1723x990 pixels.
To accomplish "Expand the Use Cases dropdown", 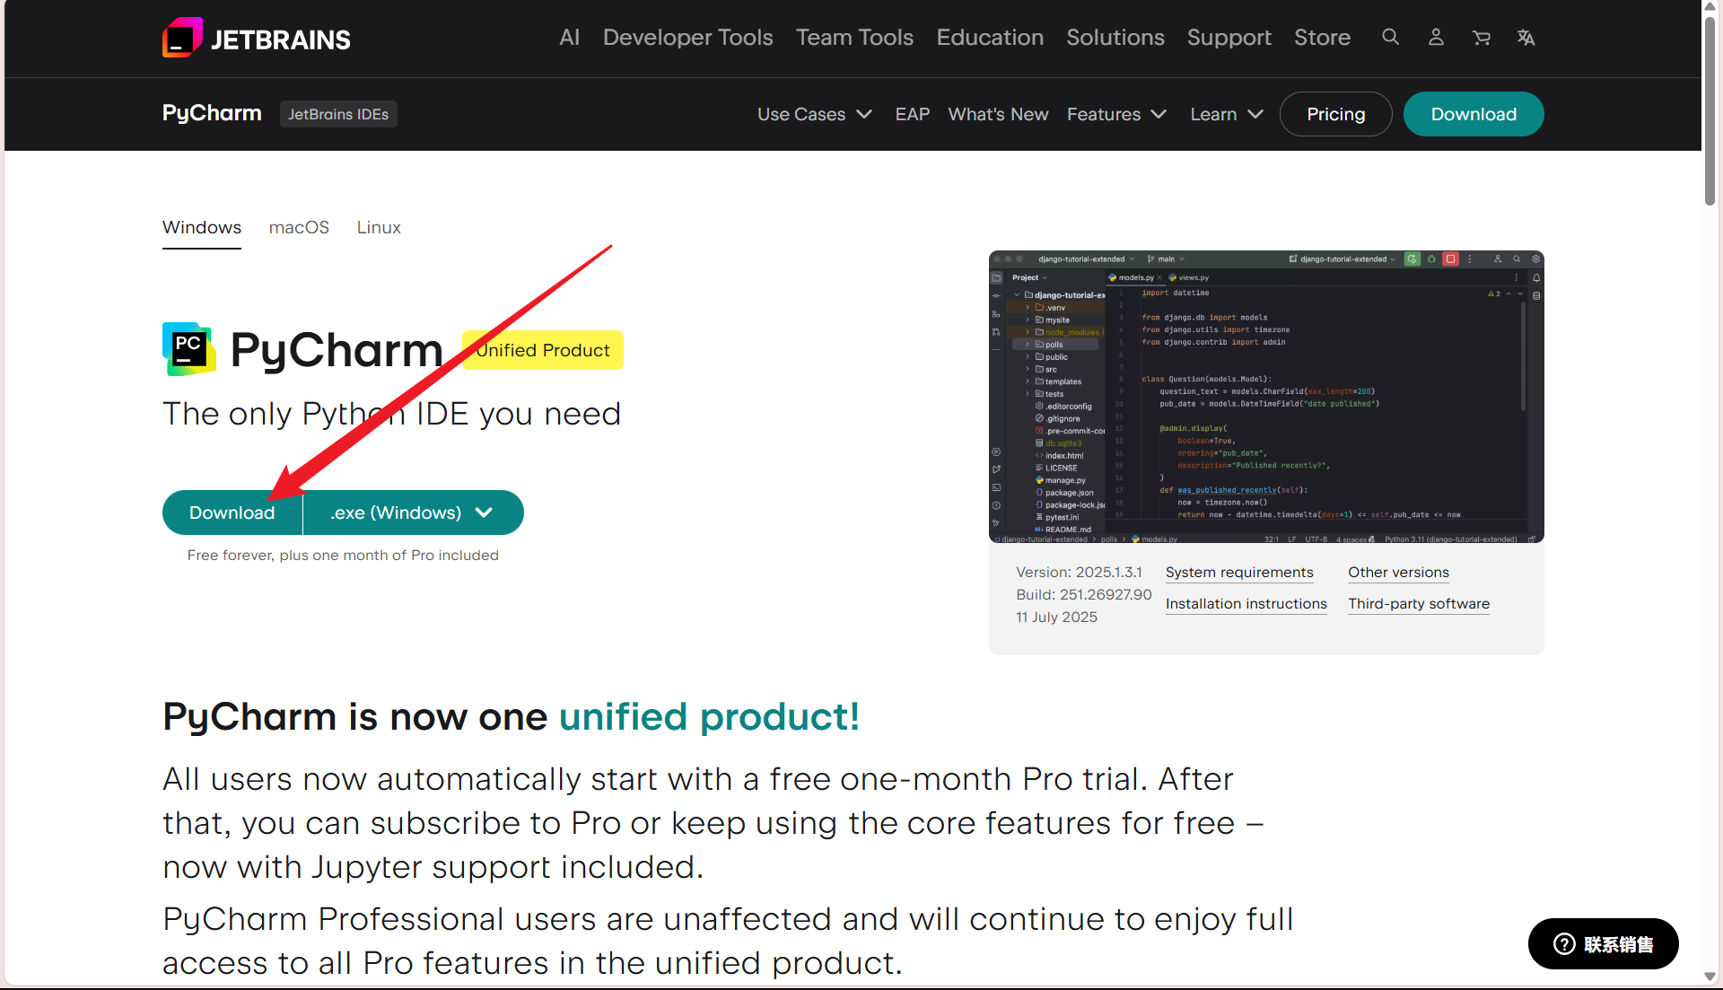I will click(x=815, y=114).
